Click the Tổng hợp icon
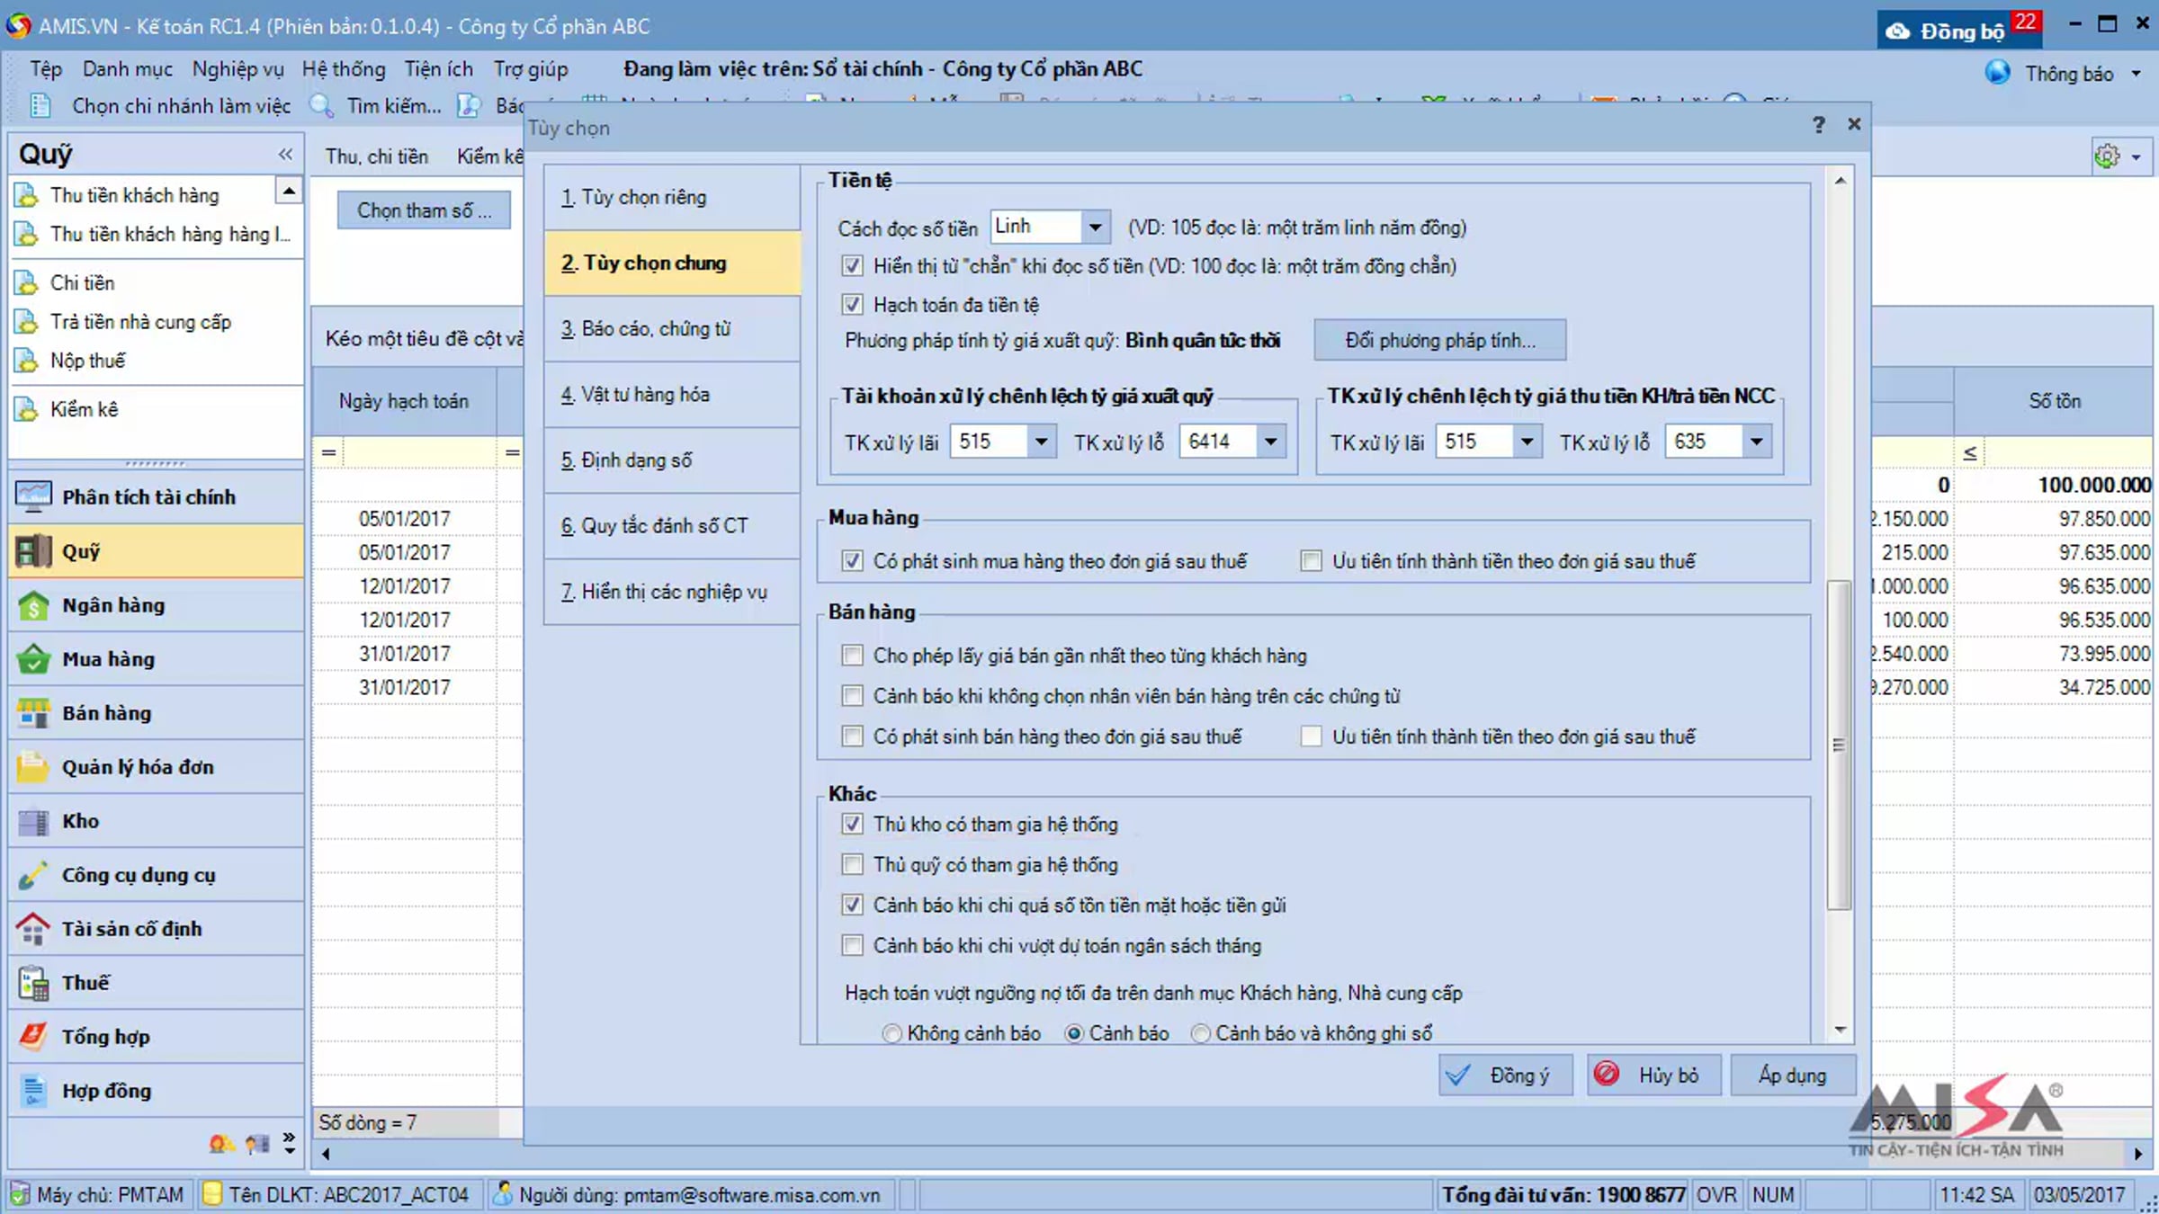The image size is (2159, 1214). pos(33,1037)
